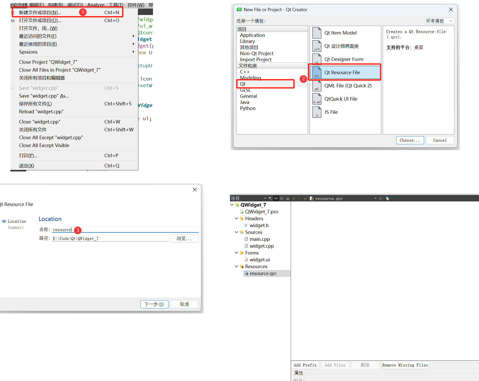Click 打开文件或项目 menu entry

tap(74, 20)
